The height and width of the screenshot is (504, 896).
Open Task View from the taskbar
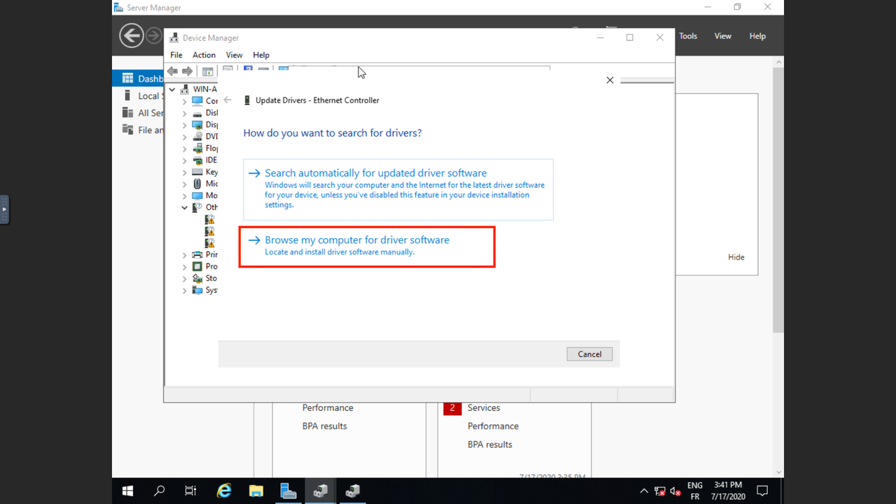(190, 491)
